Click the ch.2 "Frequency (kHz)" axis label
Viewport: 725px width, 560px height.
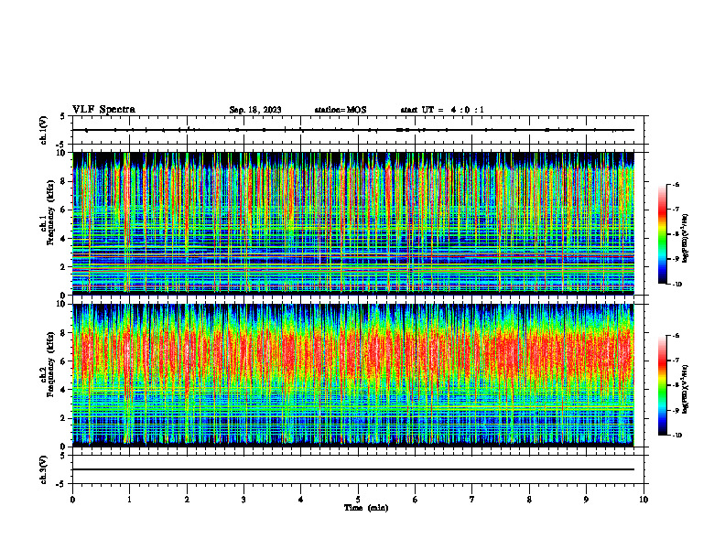point(50,364)
